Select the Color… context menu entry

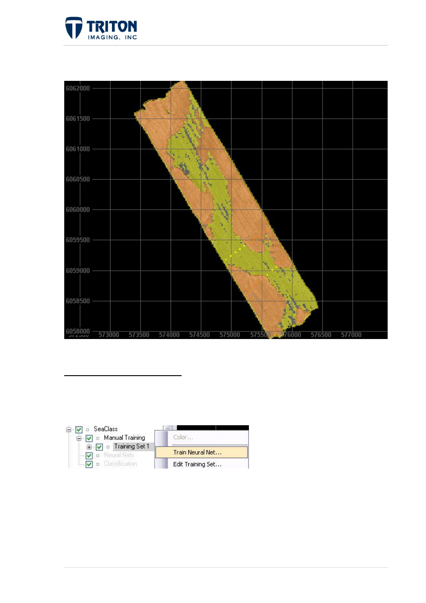201,437
